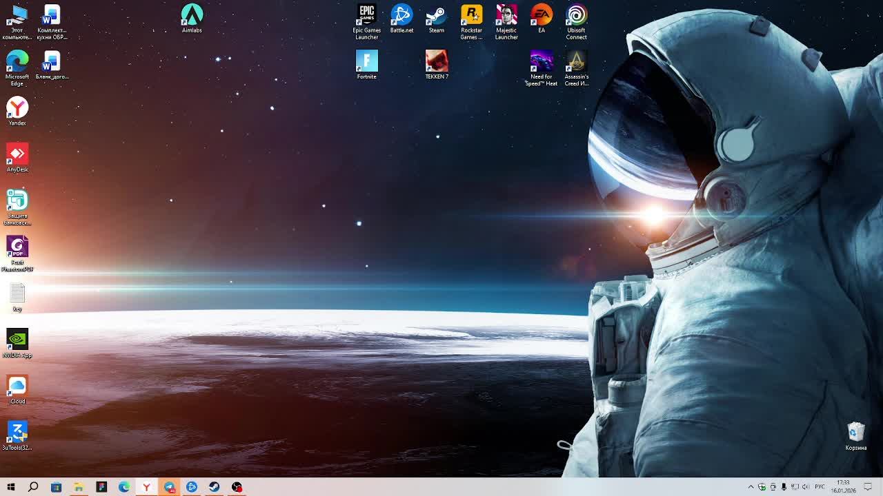Image resolution: width=883 pixels, height=496 pixels.
Task: Select the Epic Games Launcher shortcut
Action: pos(366,22)
